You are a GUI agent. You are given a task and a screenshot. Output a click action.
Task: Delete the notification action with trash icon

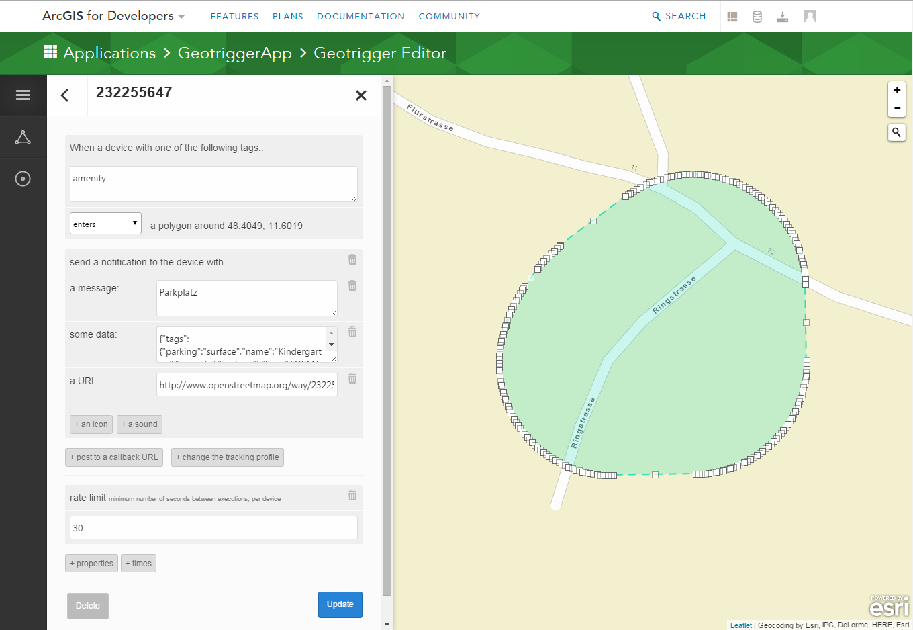pos(352,259)
